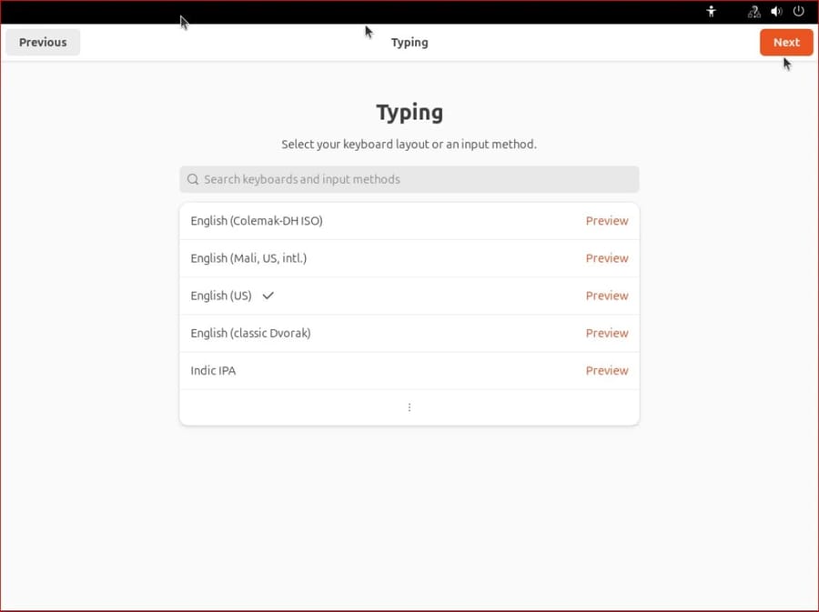Preview the English (Mali, US, intl.) layout

606,258
